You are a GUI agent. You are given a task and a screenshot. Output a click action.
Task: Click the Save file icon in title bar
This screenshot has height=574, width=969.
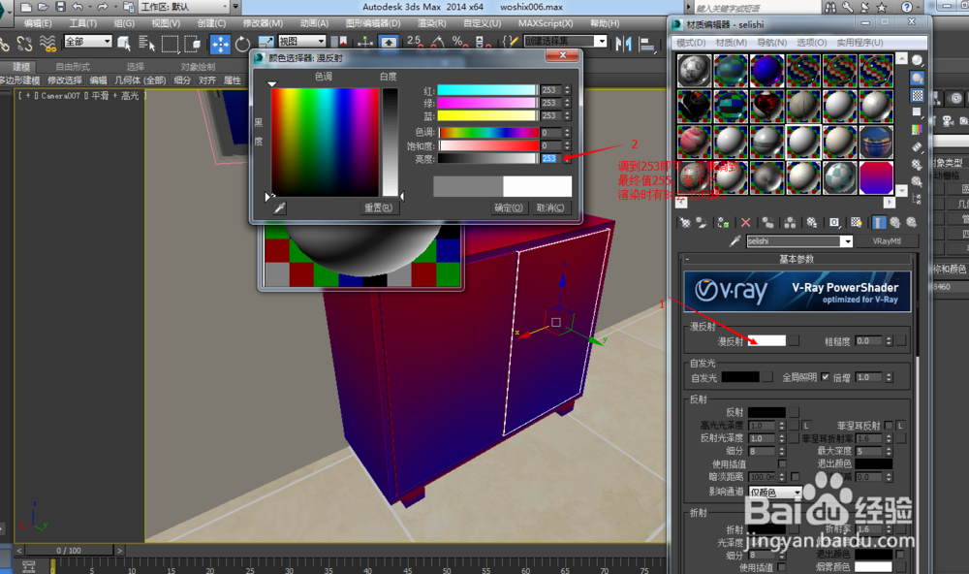point(60,7)
